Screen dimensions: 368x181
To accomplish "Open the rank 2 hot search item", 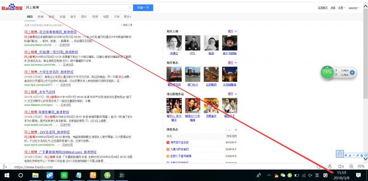I will tap(179, 149).
